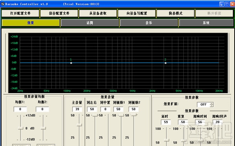The height and width of the screenshot is (146, 235).
Task: Click the Karaoke Controller title bar icon
Action: tap(2, 4)
